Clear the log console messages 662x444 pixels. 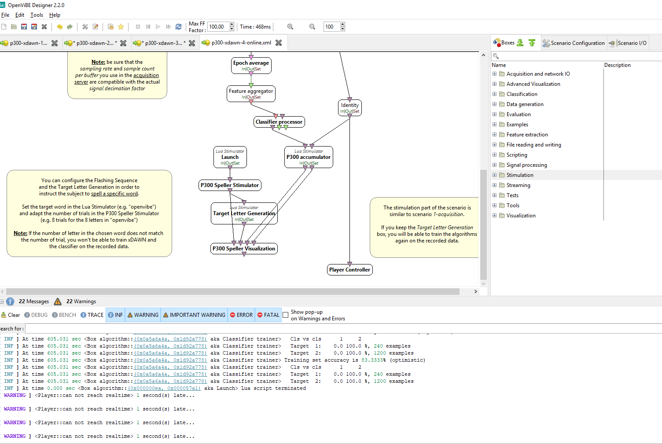[x=11, y=315]
